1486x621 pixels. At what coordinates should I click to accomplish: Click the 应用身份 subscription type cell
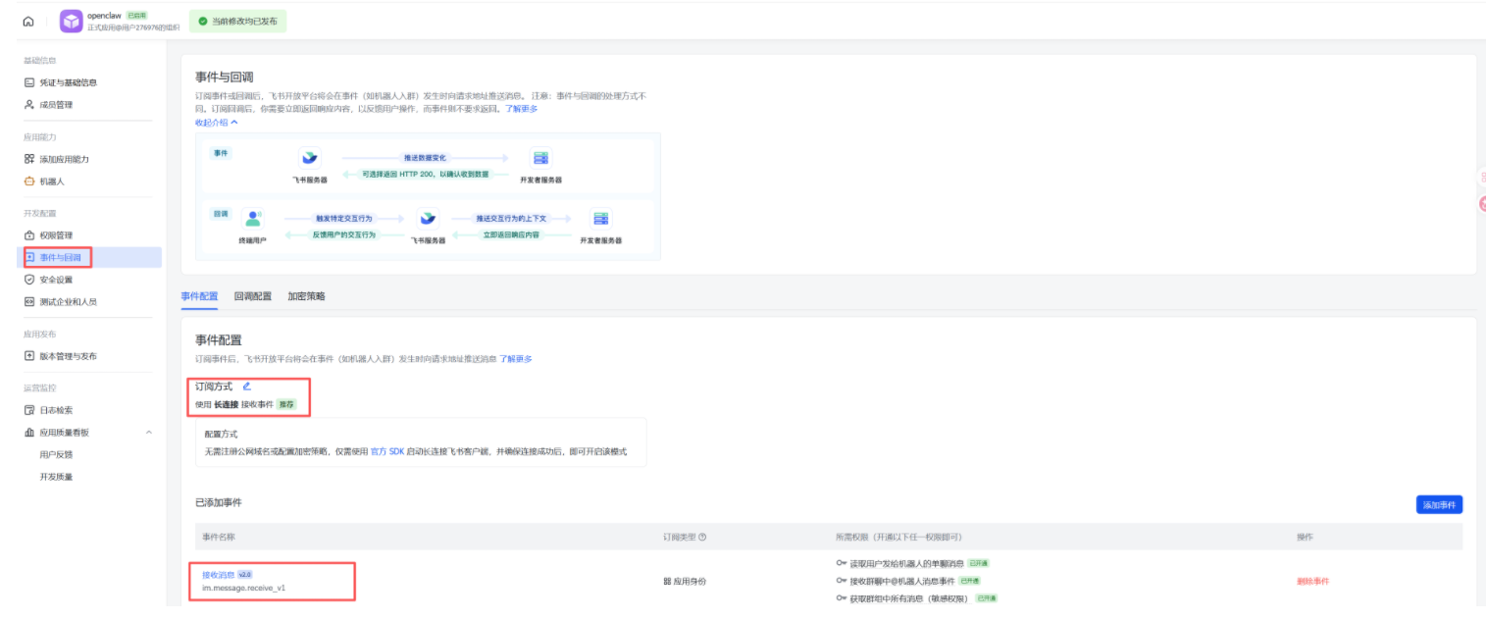coord(685,582)
